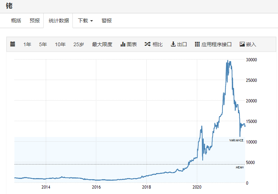Open the 图表 chart type icon

tap(123, 44)
